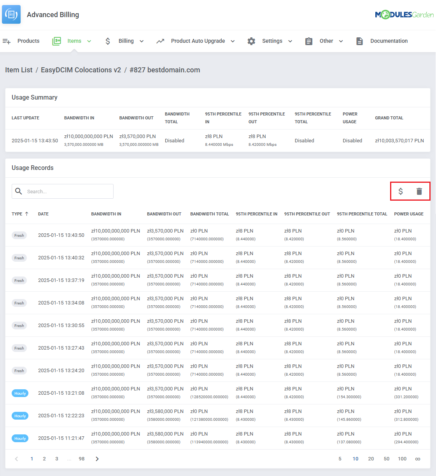Click last update 2025-01-15 13:43:50 summary value

[35, 140]
